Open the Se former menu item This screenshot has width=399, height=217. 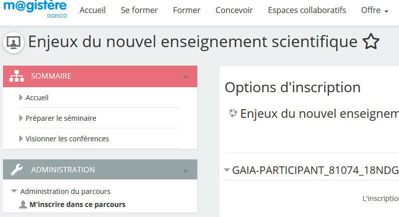click(139, 11)
